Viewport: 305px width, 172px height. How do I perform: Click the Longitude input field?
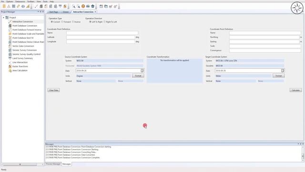(101, 42)
